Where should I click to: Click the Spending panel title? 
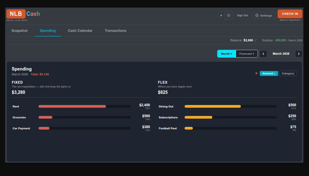[x=22, y=69]
